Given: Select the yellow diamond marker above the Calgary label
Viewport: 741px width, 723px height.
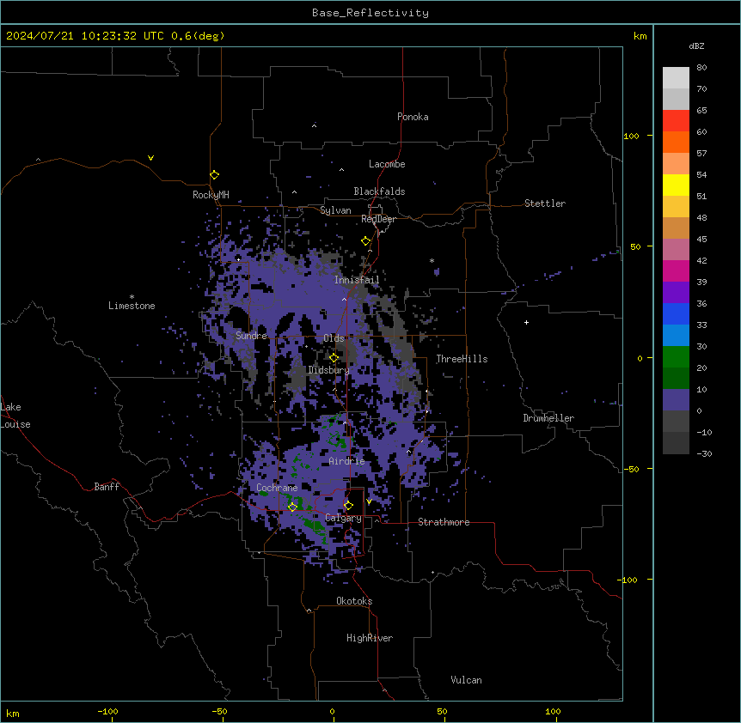Looking at the screenshot, I should pos(348,506).
